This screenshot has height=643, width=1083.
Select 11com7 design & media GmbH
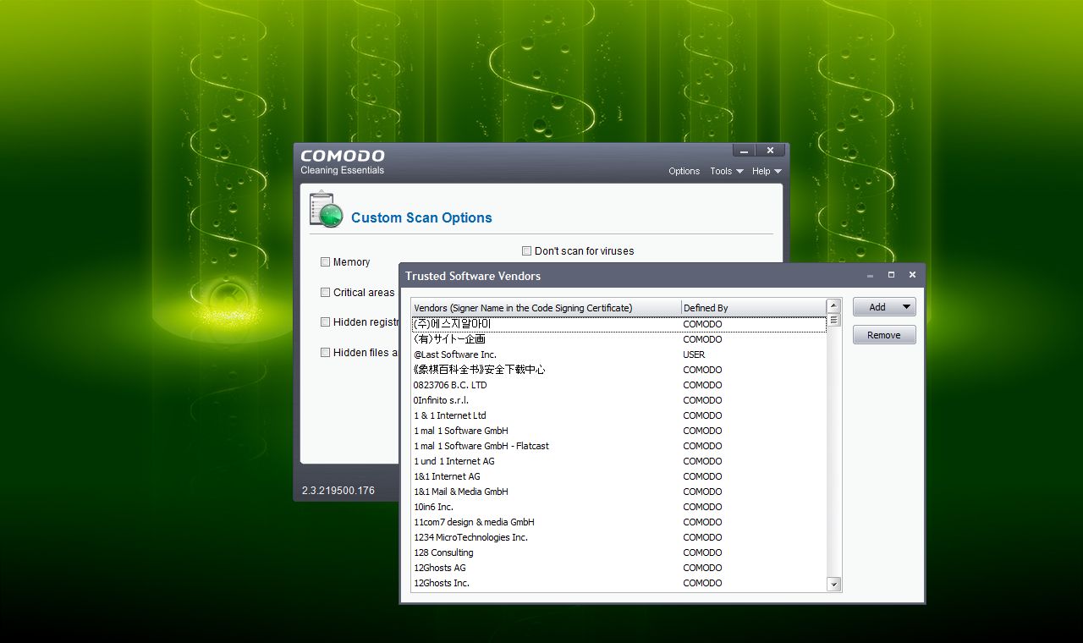[618, 522]
